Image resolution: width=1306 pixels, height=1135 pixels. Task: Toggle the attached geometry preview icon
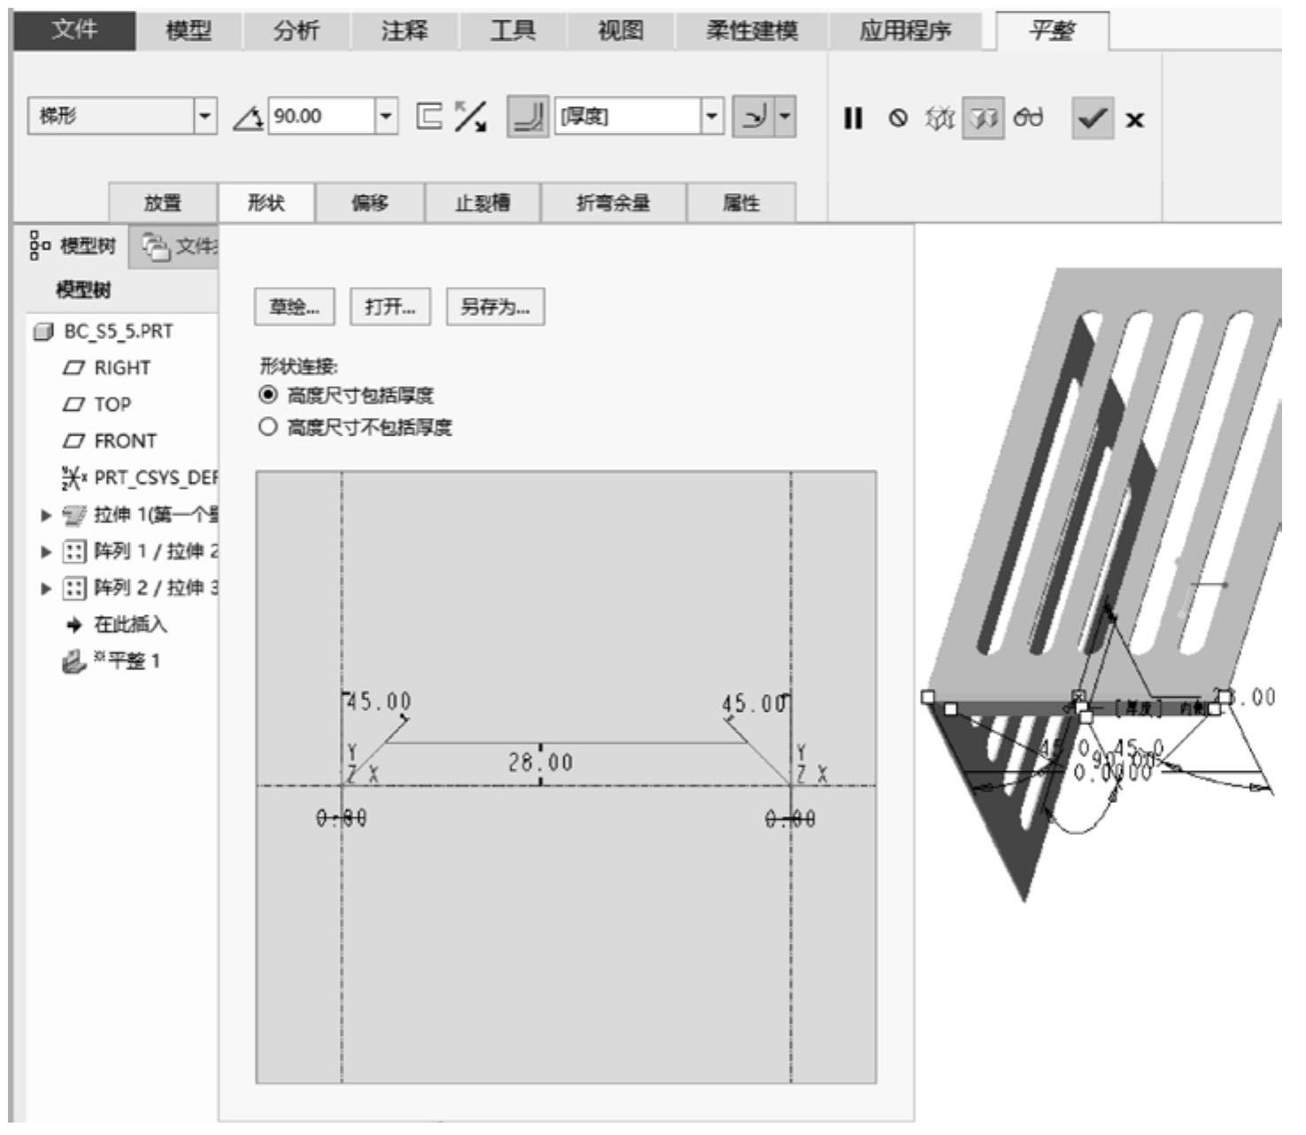983,118
